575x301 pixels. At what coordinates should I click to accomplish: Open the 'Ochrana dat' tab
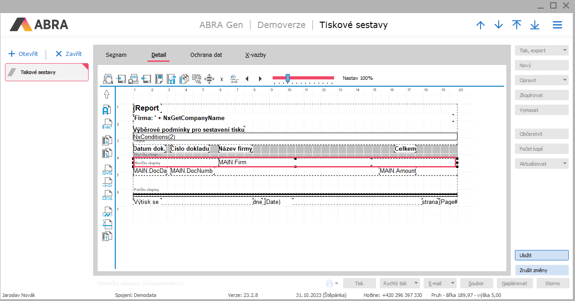tap(206, 55)
